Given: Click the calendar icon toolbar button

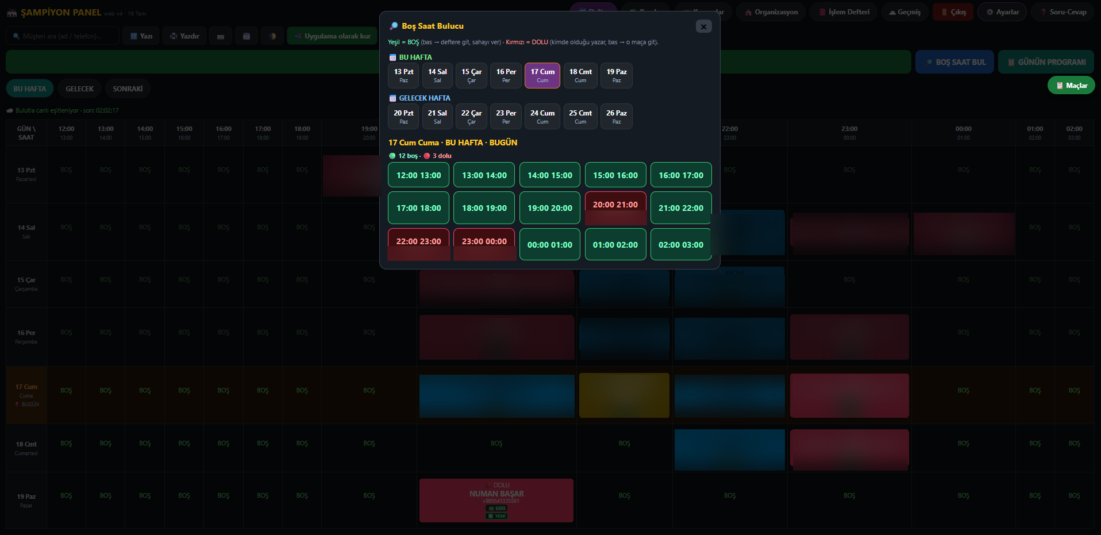Looking at the screenshot, I should tap(247, 36).
